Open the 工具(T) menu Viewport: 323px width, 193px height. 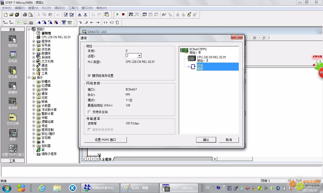pos(73,8)
